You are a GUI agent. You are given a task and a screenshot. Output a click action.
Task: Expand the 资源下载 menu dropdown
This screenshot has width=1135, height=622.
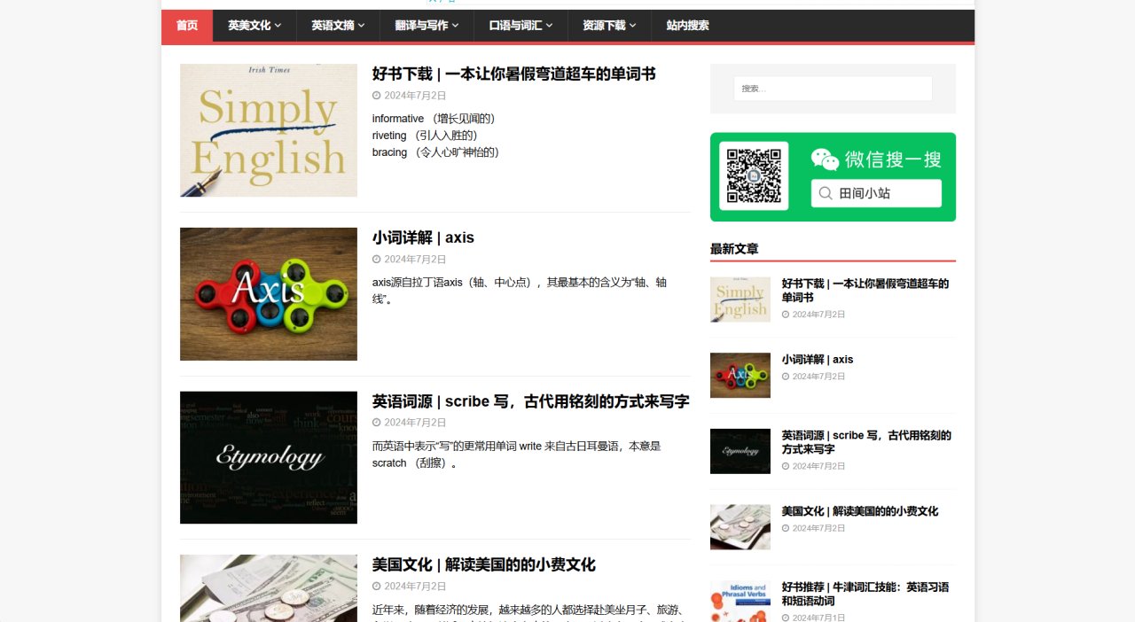click(x=609, y=26)
